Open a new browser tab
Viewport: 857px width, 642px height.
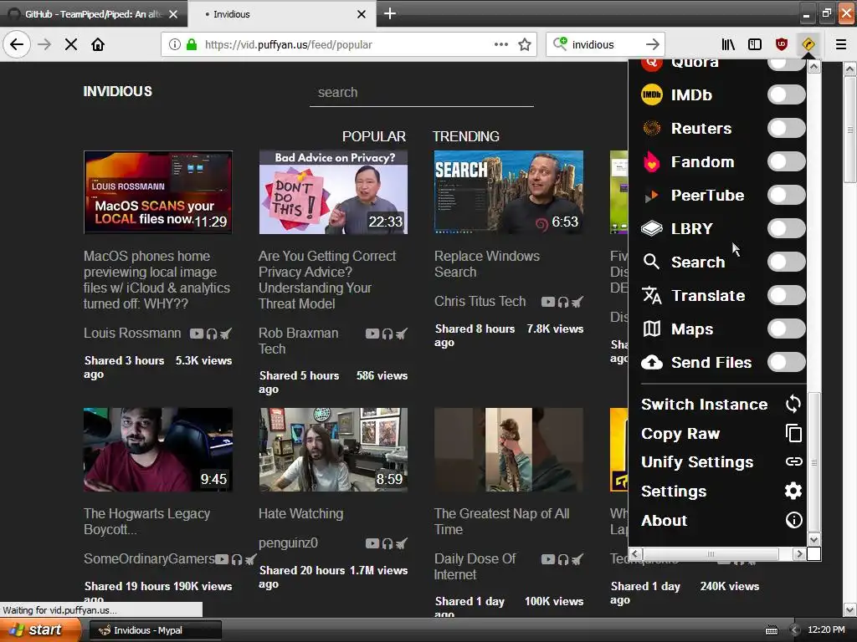click(x=390, y=13)
